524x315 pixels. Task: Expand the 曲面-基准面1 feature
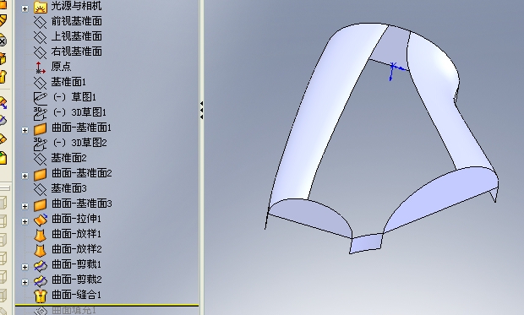pyautogui.click(x=25, y=130)
